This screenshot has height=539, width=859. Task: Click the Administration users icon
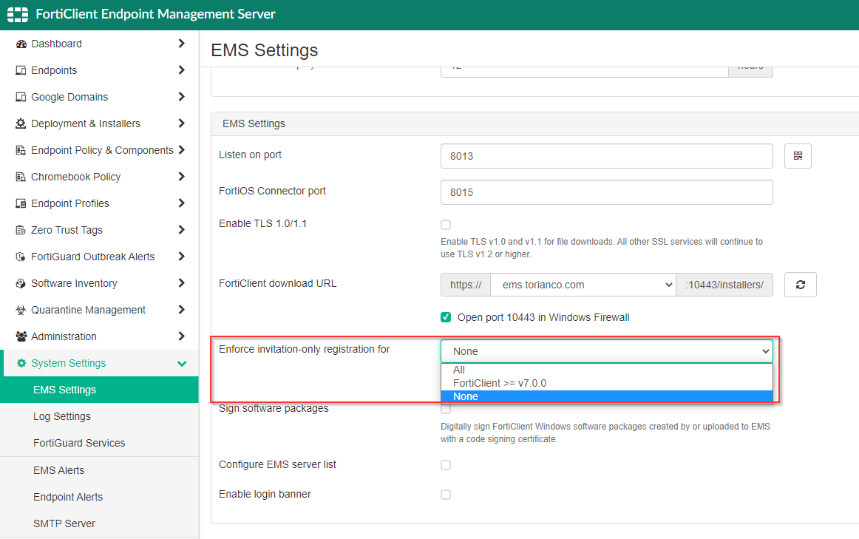pyautogui.click(x=21, y=336)
